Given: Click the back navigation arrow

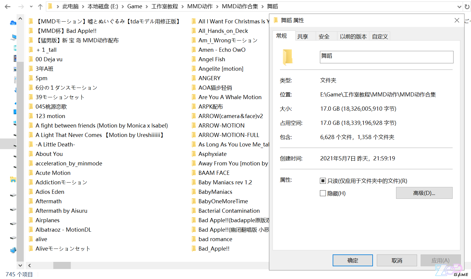Looking at the screenshot, I should (x=8, y=7).
